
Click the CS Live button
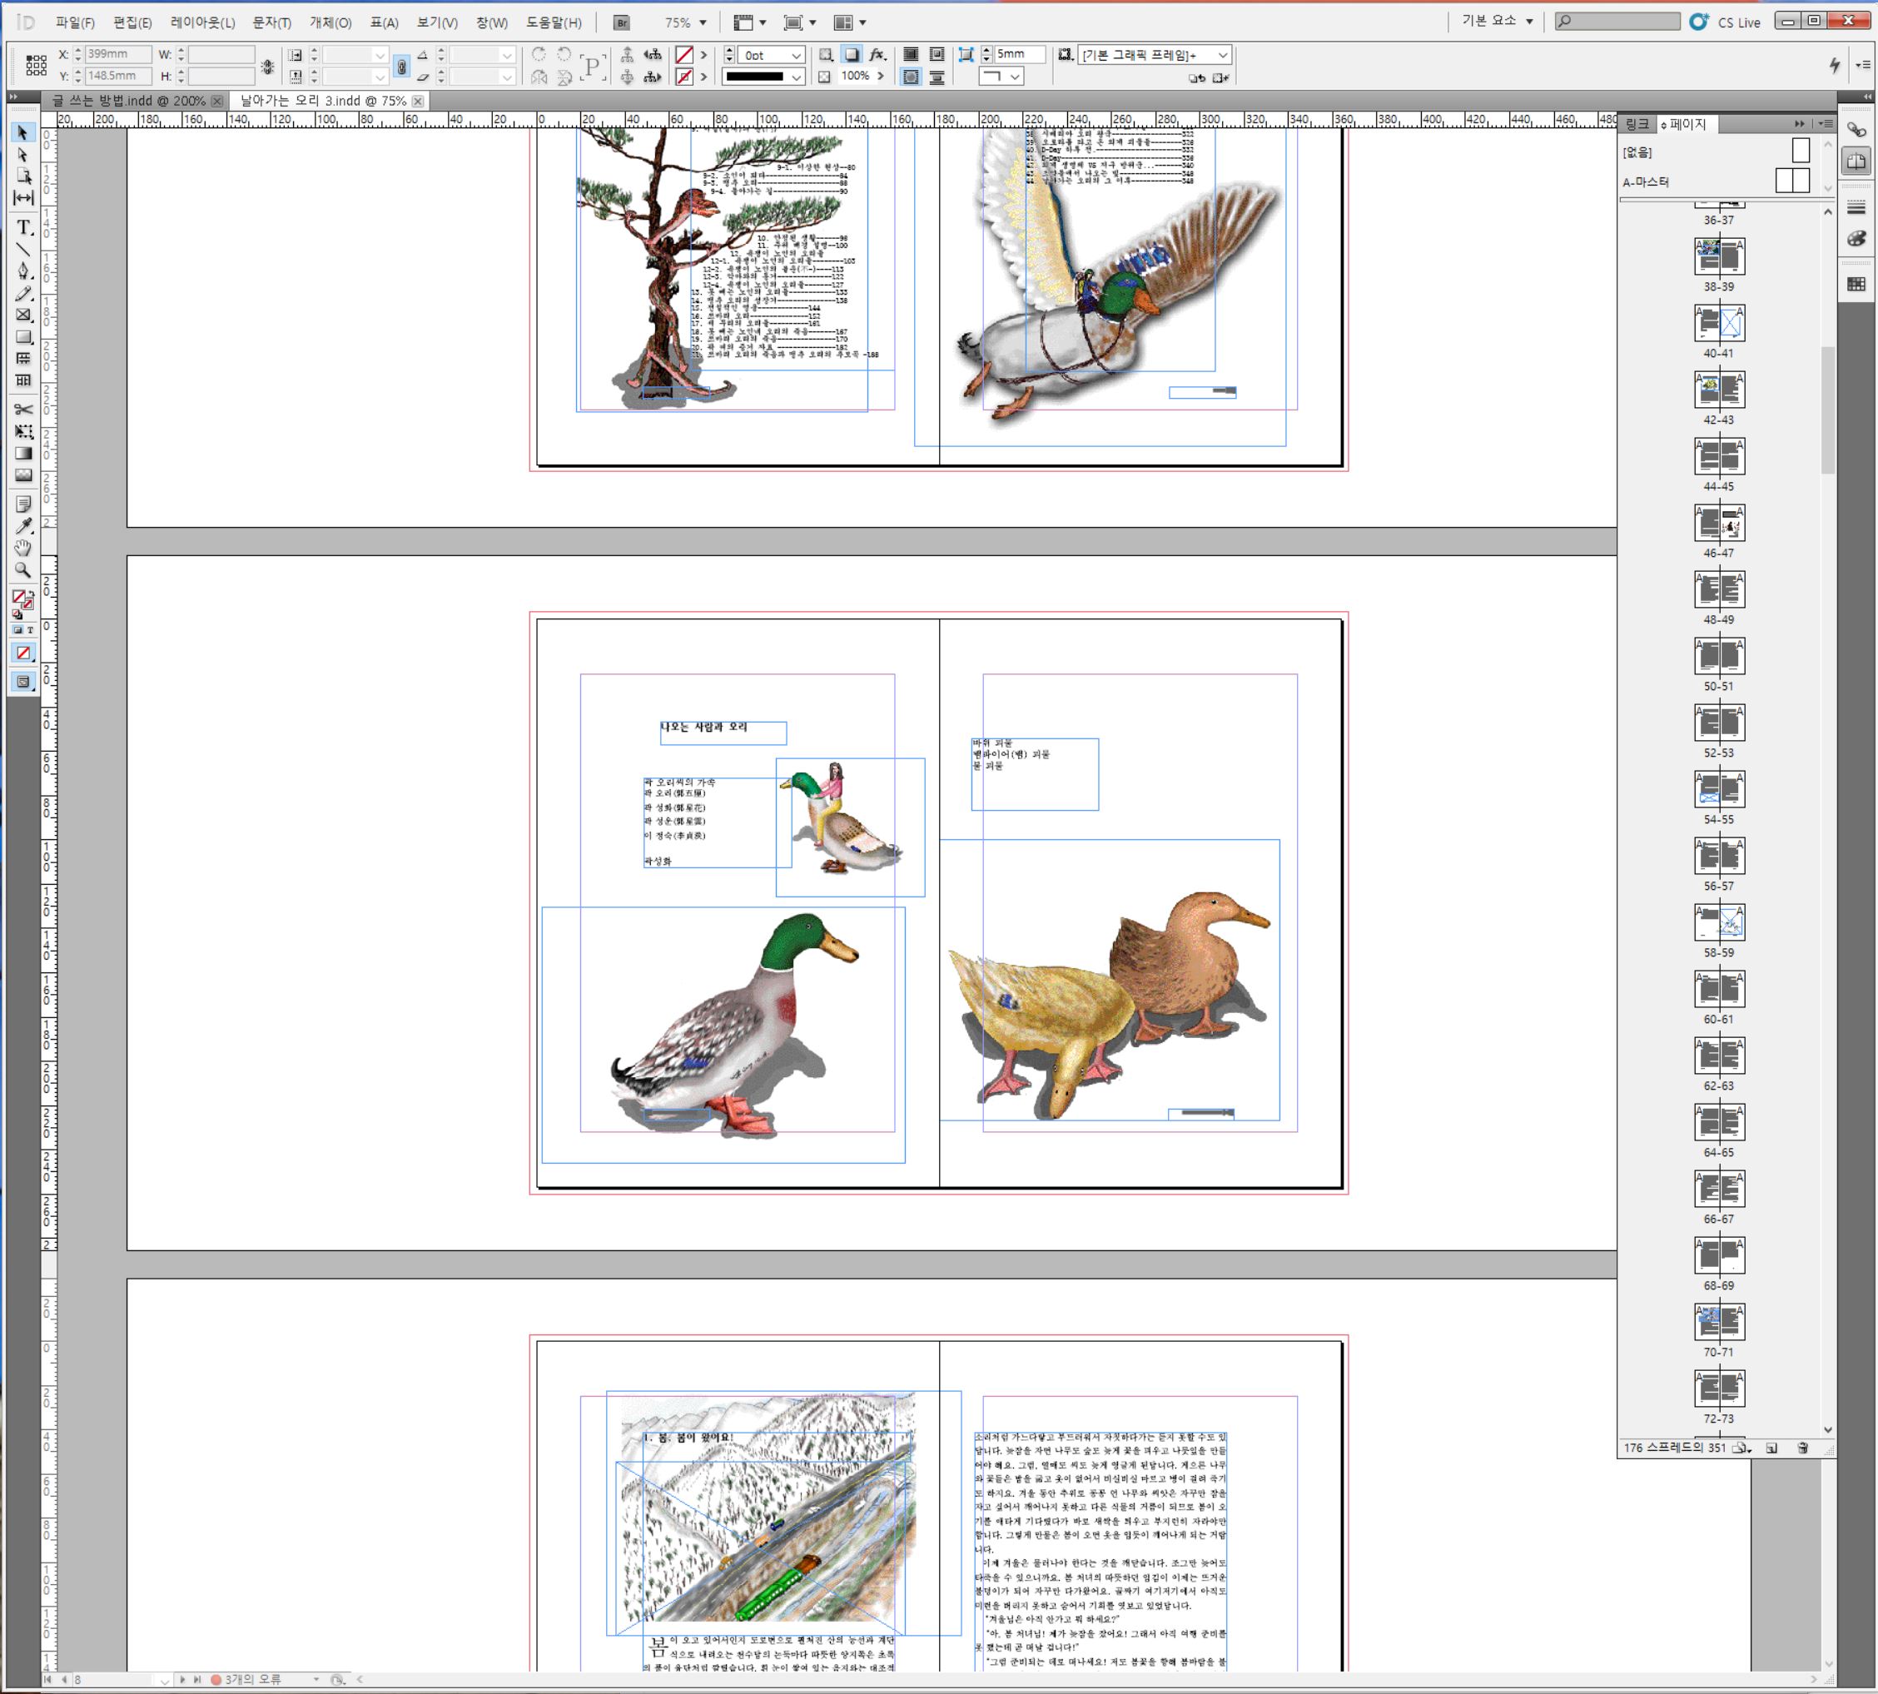(1726, 22)
